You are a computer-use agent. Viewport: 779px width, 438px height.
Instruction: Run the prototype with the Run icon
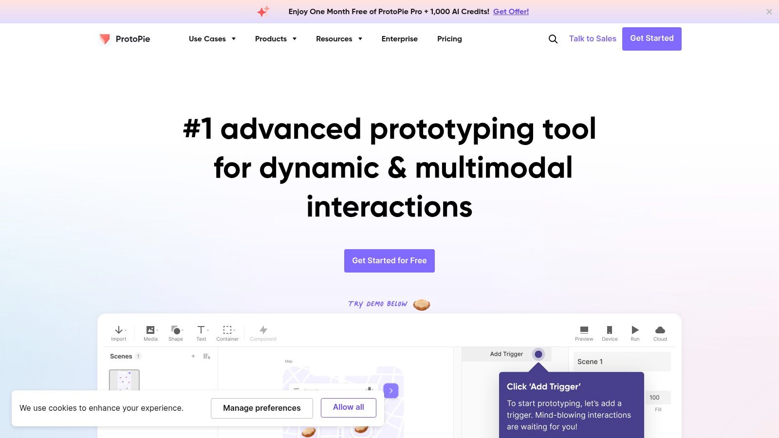[x=635, y=330]
